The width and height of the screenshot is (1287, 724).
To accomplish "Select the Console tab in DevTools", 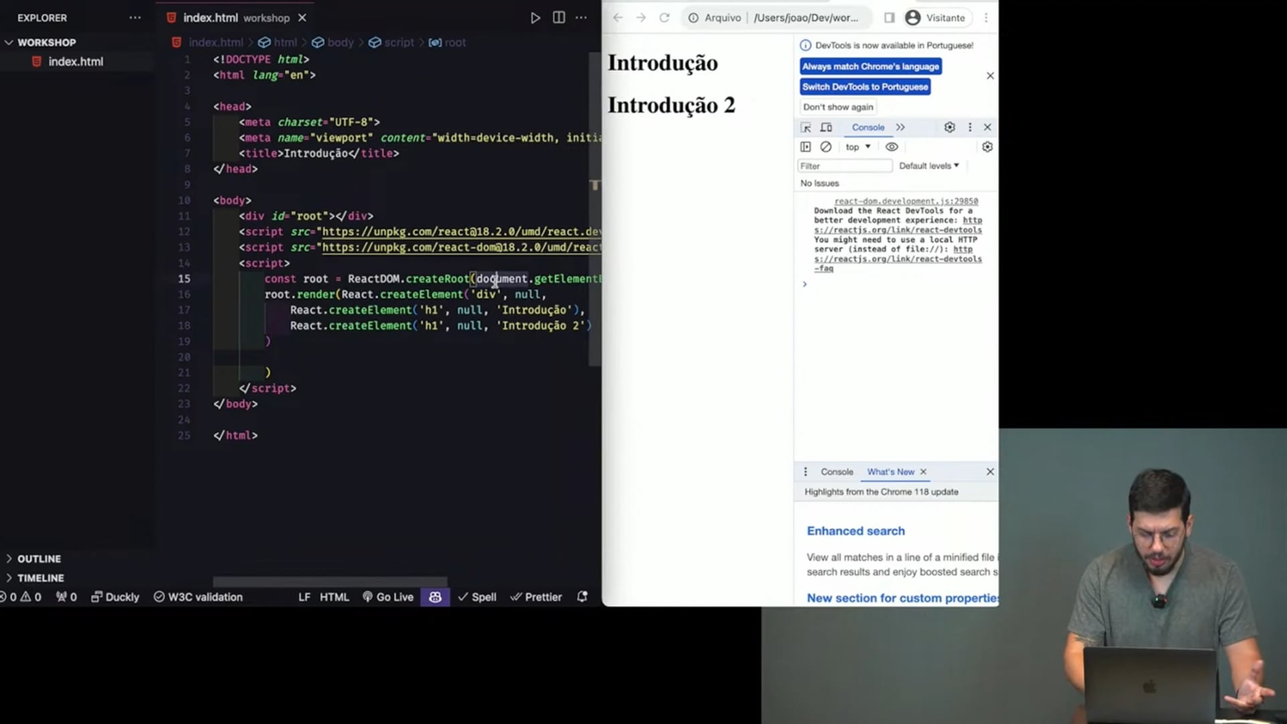I will [x=867, y=127].
